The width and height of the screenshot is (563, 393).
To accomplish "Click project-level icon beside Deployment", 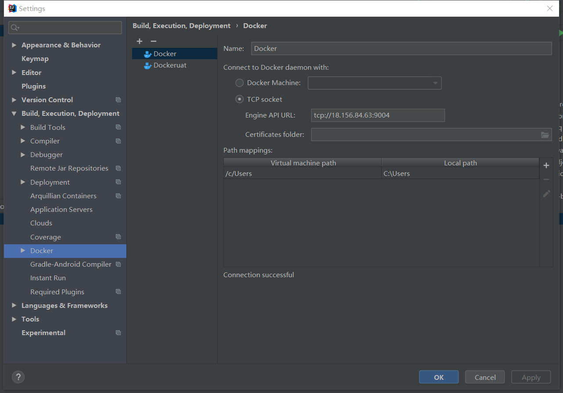I will coord(118,182).
